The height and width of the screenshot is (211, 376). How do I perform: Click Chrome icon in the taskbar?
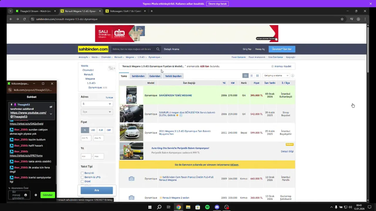tap(178, 207)
